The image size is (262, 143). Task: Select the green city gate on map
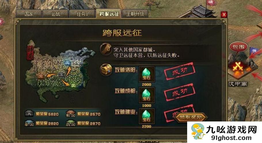(x=73, y=86)
